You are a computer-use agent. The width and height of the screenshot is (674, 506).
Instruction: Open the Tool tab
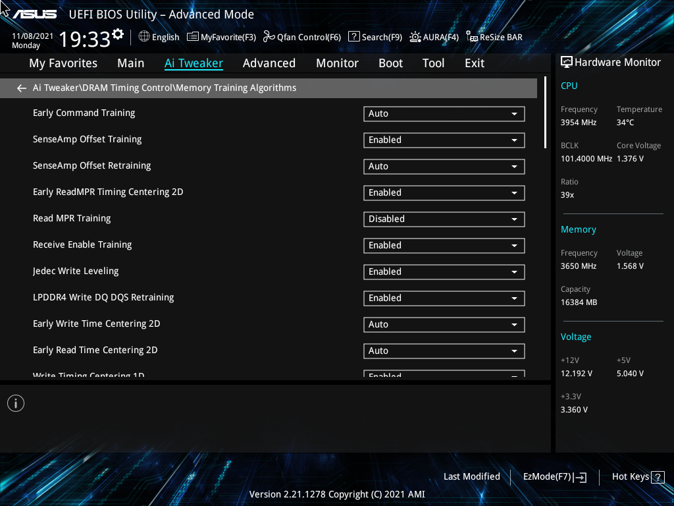point(433,63)
